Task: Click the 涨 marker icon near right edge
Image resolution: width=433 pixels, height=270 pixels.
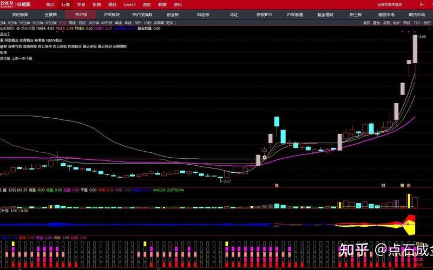Action: tap(409, 185)
